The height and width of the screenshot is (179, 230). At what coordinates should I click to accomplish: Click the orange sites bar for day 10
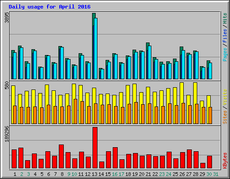coord(75,111)
